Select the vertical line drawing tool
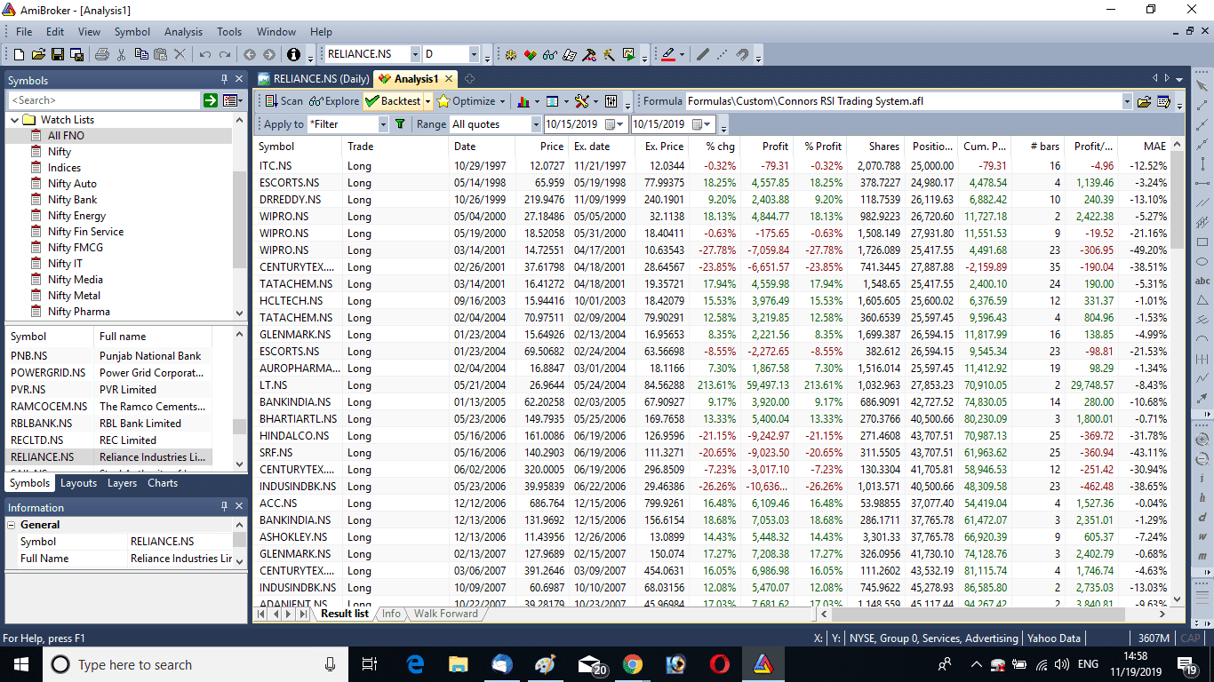1214x682 pixels. point(1202,164)
